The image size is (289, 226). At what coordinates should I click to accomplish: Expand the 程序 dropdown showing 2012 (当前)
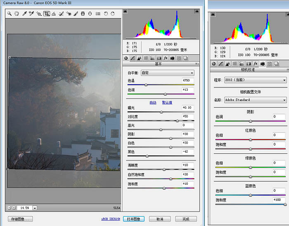point(256,80)
